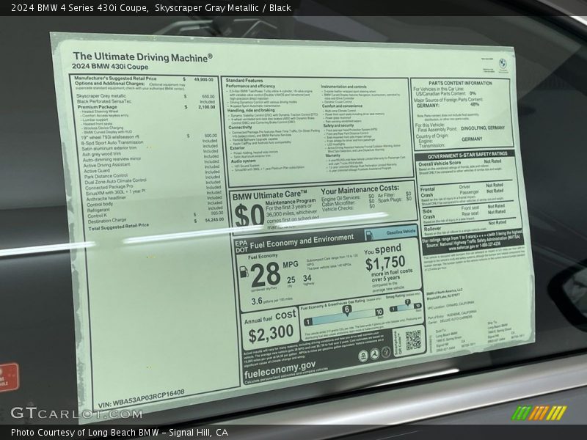Screen dimensions: 587x440
Task: Click the gasoline vehicle pump icon on the label
Action: coord(369,232)
